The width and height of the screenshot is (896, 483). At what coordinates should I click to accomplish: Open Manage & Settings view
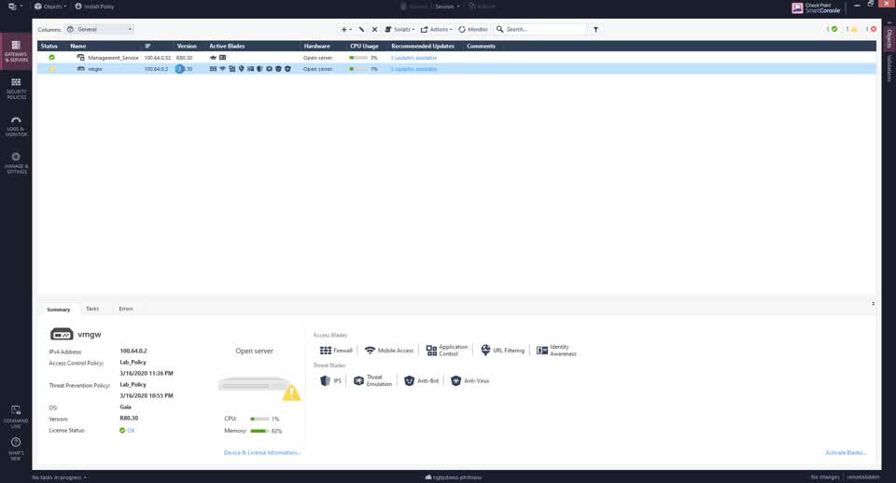pyautogui.click(x=16, y=163)
